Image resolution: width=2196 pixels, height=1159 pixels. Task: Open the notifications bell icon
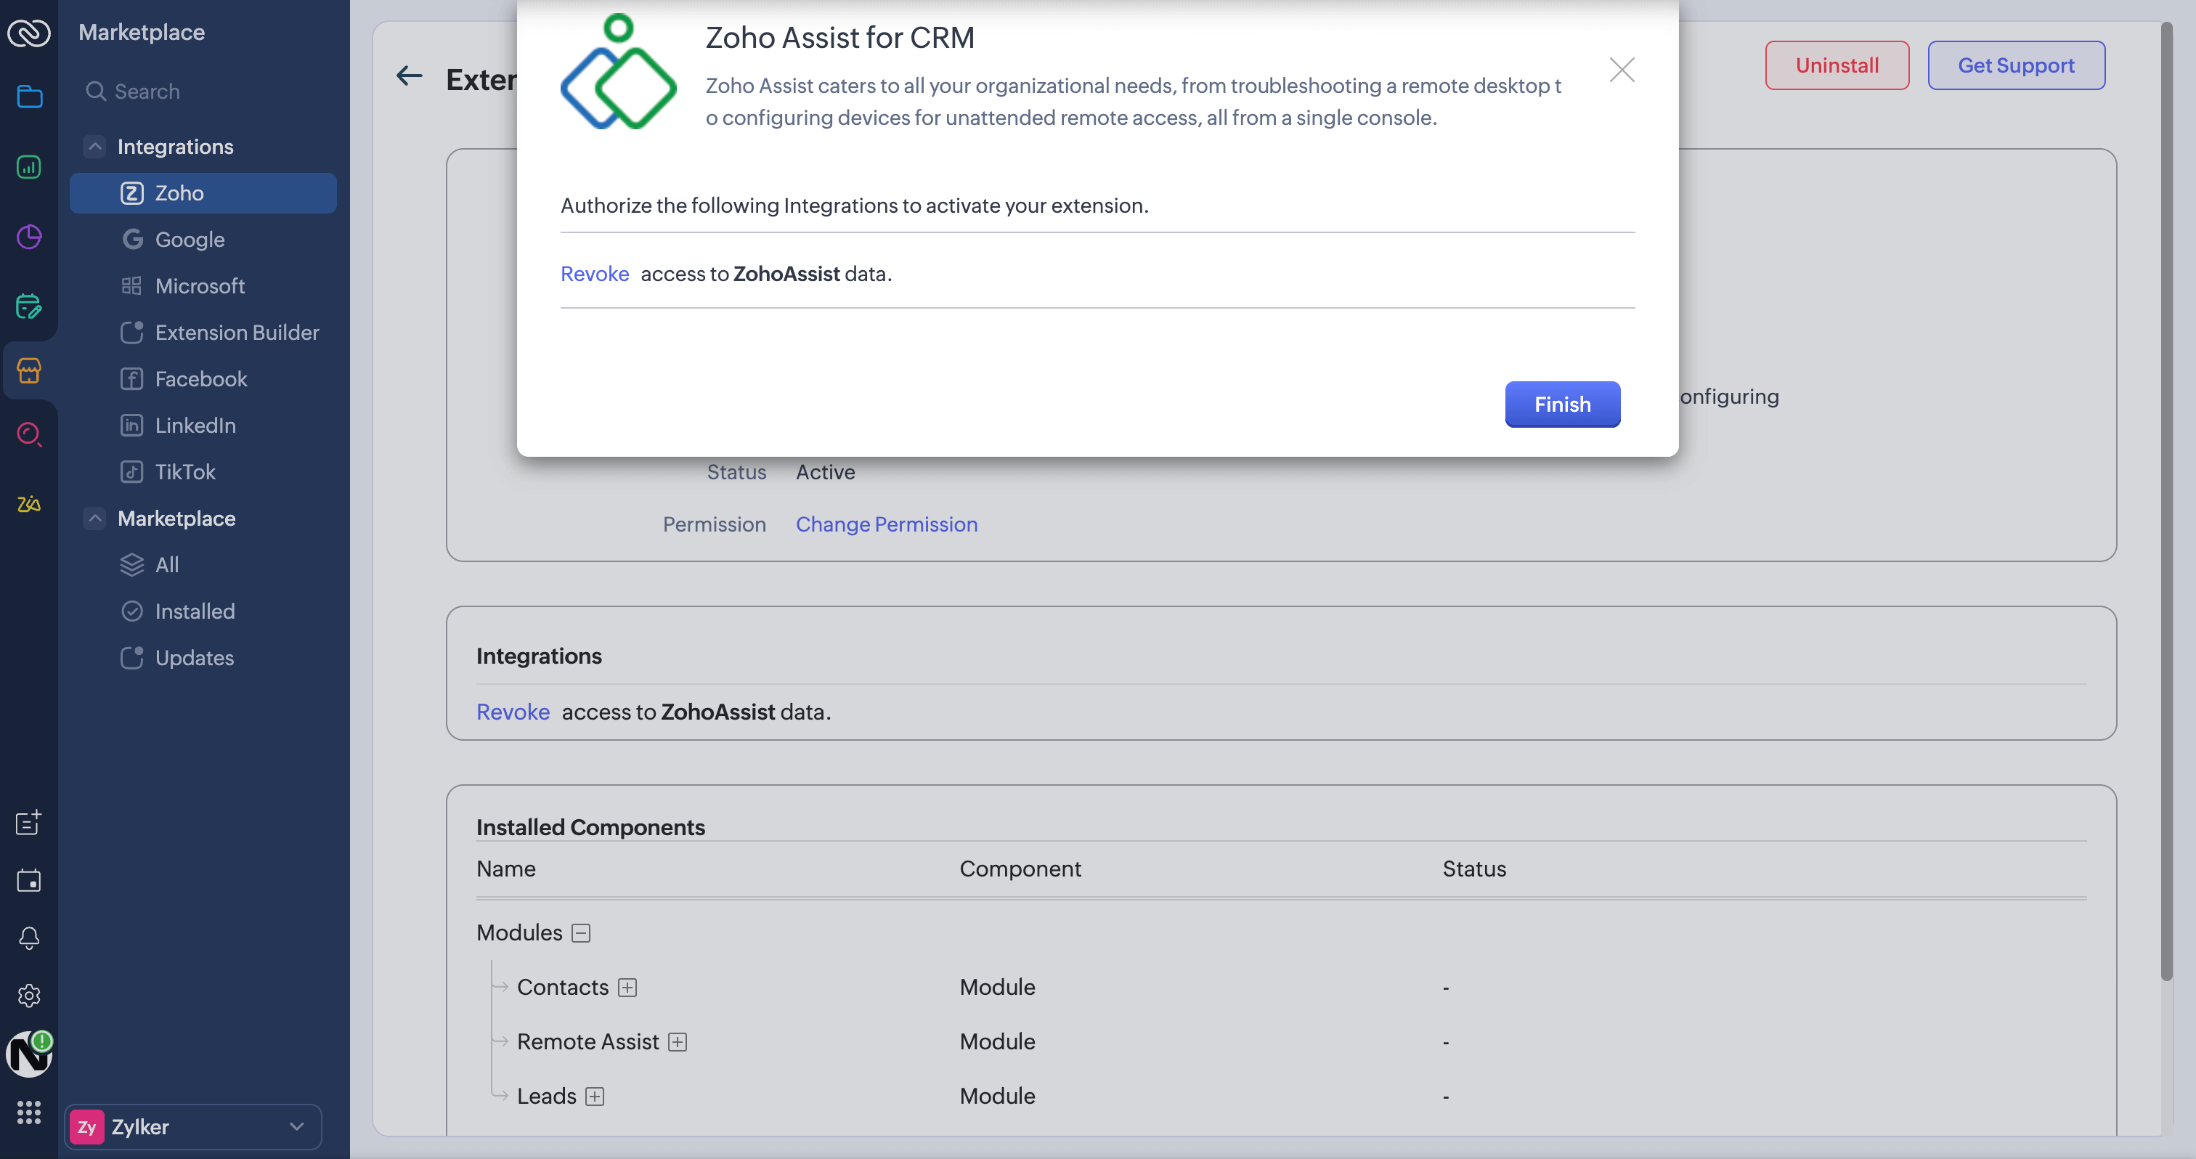tap(29, 938)
